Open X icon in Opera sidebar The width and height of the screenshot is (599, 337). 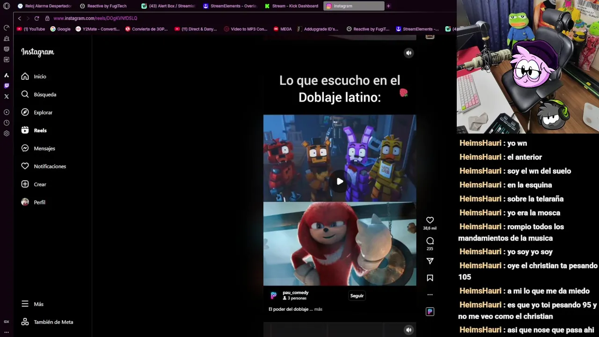tap(7, 96)
